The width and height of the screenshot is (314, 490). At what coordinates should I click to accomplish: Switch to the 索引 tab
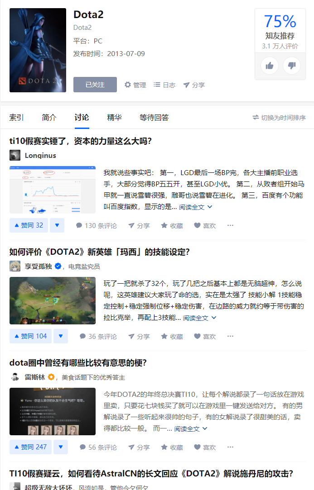point(16,118)
